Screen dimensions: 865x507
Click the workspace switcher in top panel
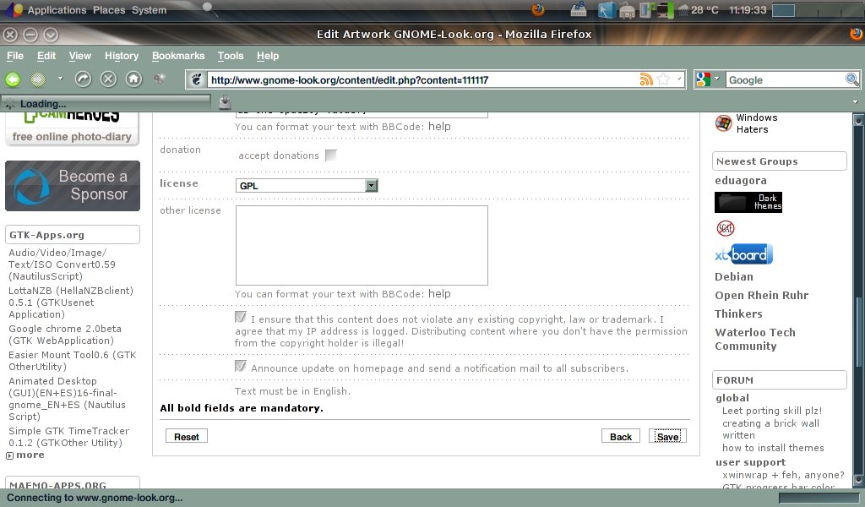pyautogui.click(x=818, y=10)
